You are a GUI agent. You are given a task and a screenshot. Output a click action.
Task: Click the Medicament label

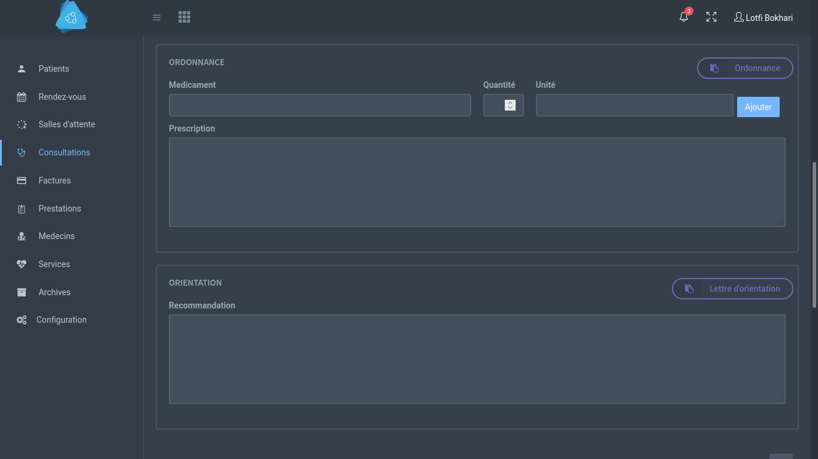(192, 85)
